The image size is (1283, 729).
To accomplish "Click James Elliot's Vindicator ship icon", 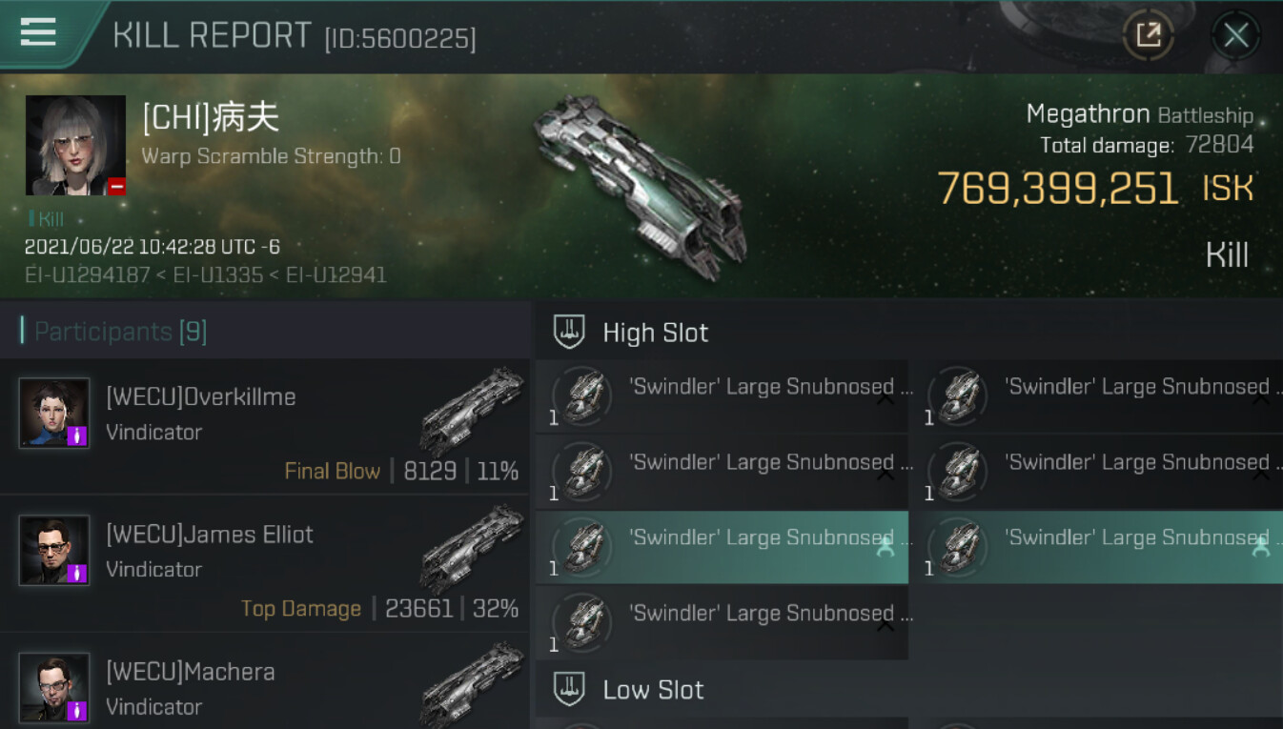I will [x=472, y=549].
